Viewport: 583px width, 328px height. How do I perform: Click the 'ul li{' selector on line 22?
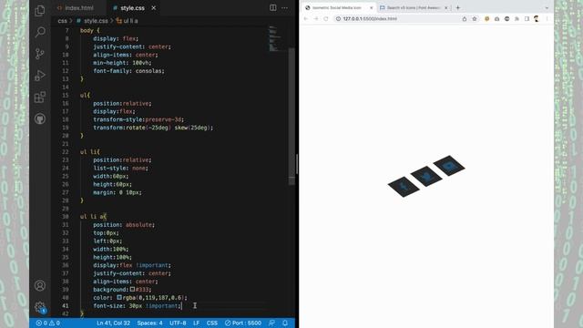tap(89, 152)
